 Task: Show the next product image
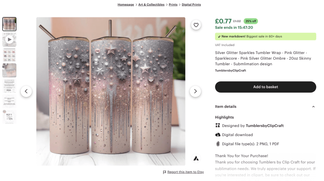click(195, 91)
